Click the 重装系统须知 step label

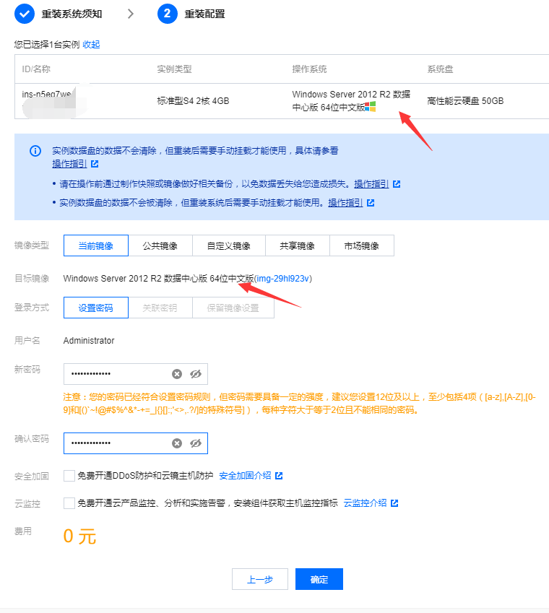click(72, 14)
